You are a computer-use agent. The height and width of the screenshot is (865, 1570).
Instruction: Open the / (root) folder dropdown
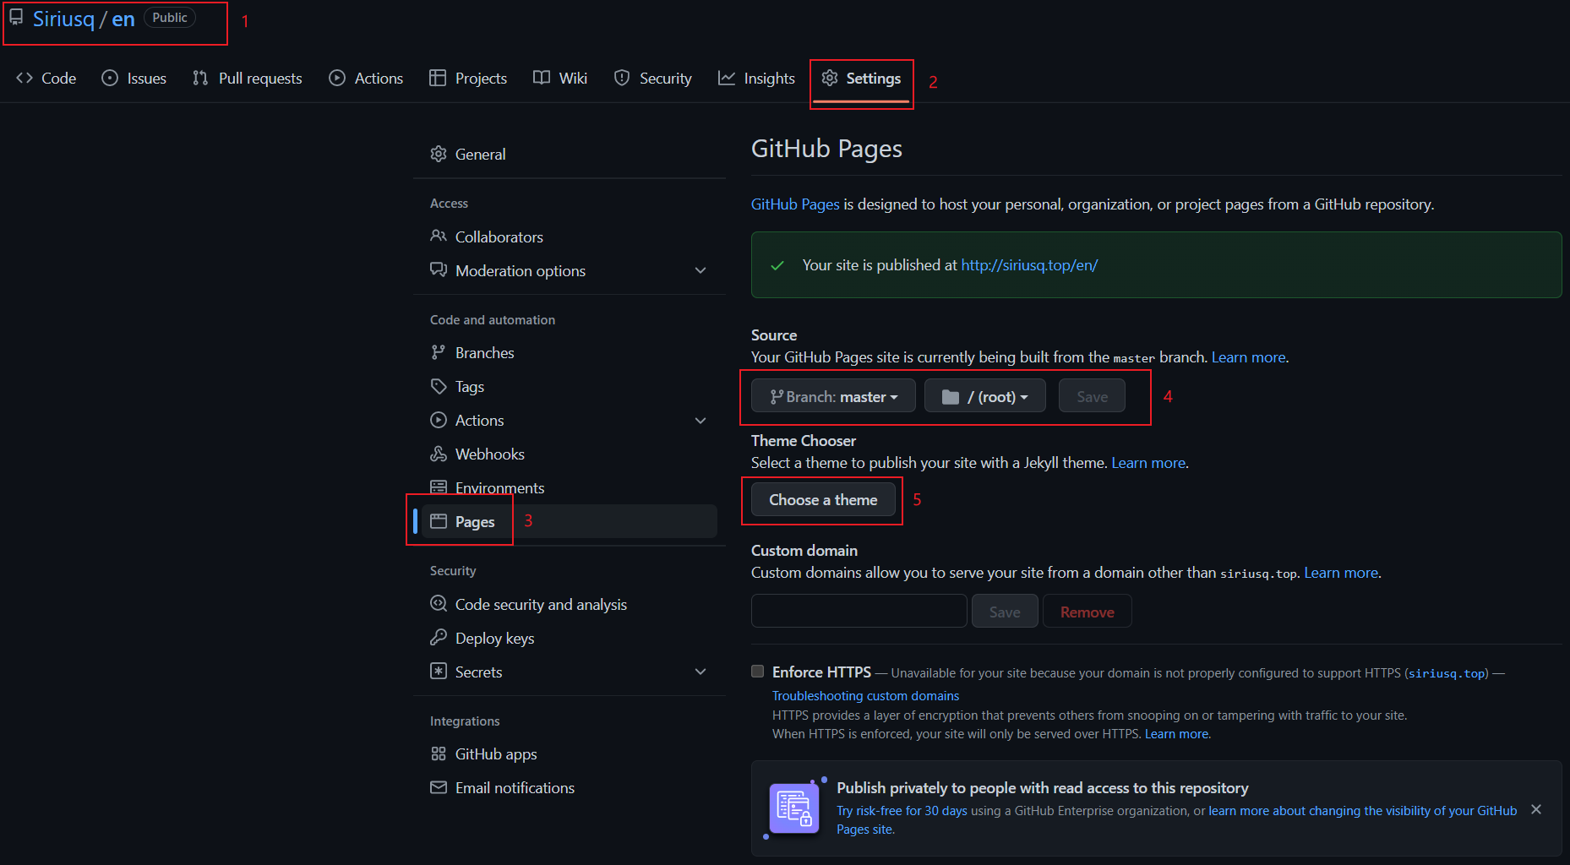coord(984,396)
